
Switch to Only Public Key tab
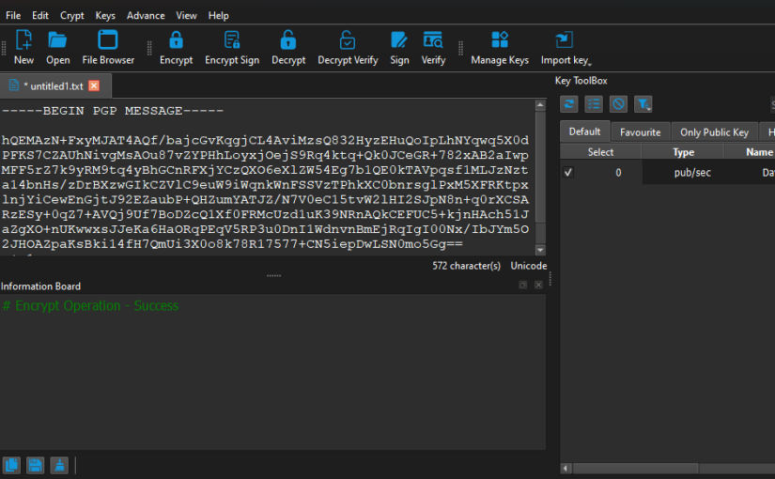point(714,132)
